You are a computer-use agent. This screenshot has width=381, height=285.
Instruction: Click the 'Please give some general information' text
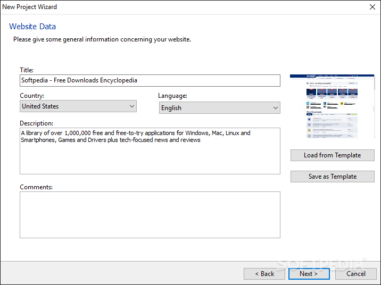[x=102, y=39]
